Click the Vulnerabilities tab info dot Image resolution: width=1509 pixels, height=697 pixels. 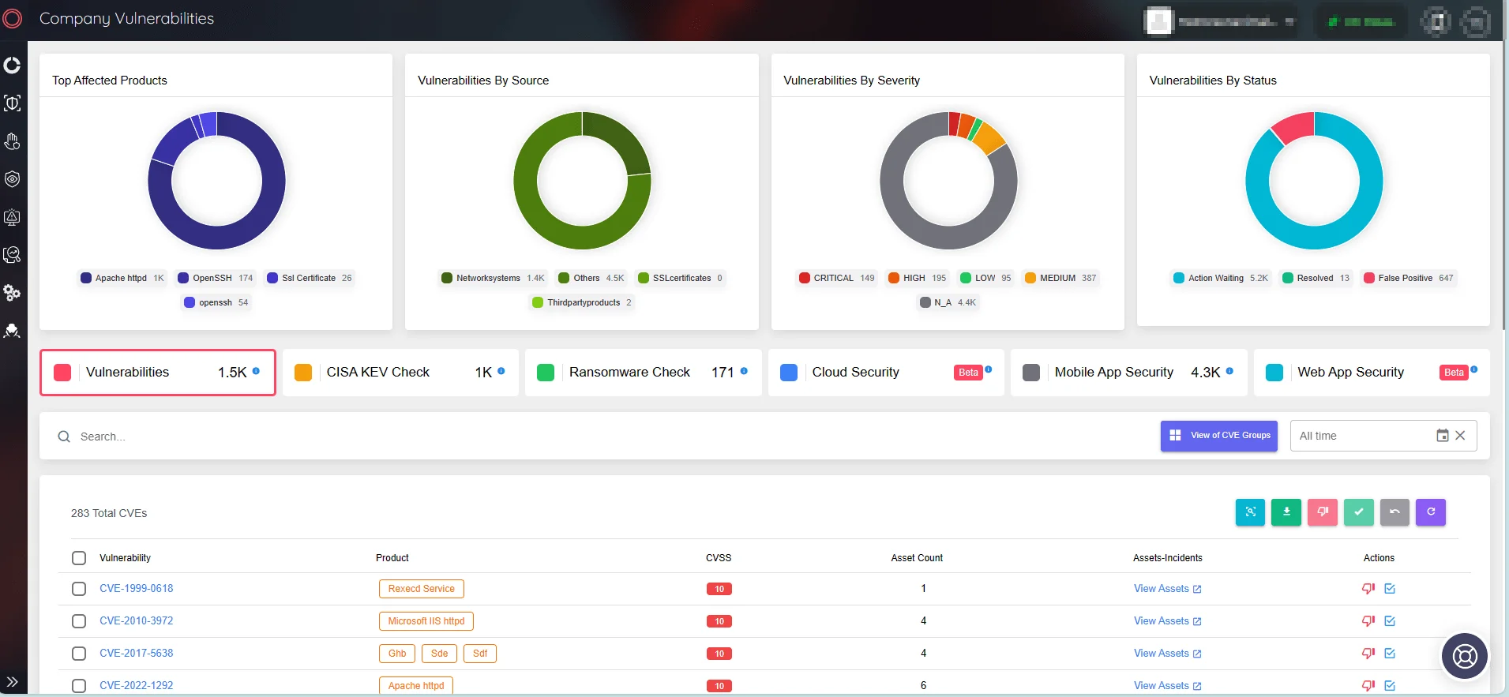tap(256, 370)
